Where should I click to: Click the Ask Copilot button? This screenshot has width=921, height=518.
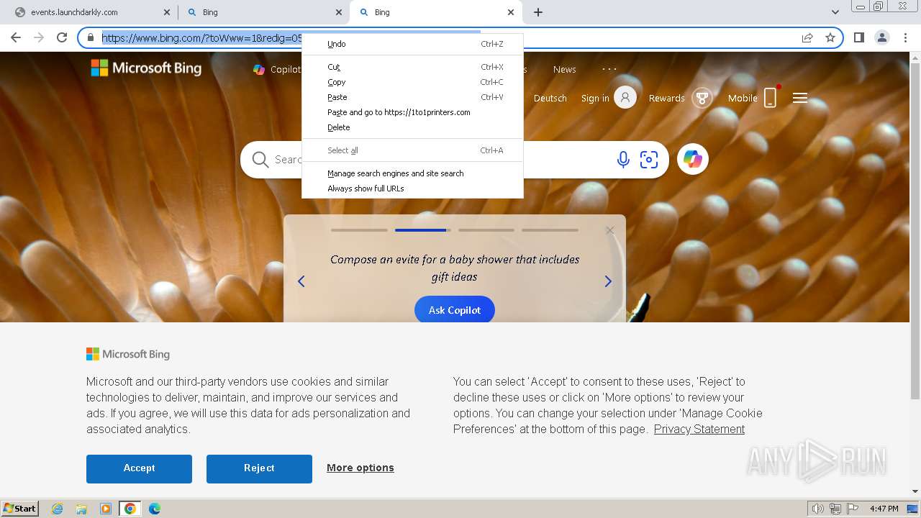coord(455,310)
